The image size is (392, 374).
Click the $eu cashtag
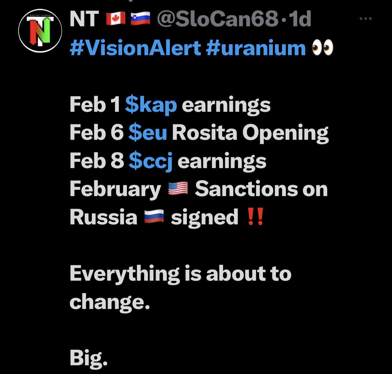(x=148, y=133)
